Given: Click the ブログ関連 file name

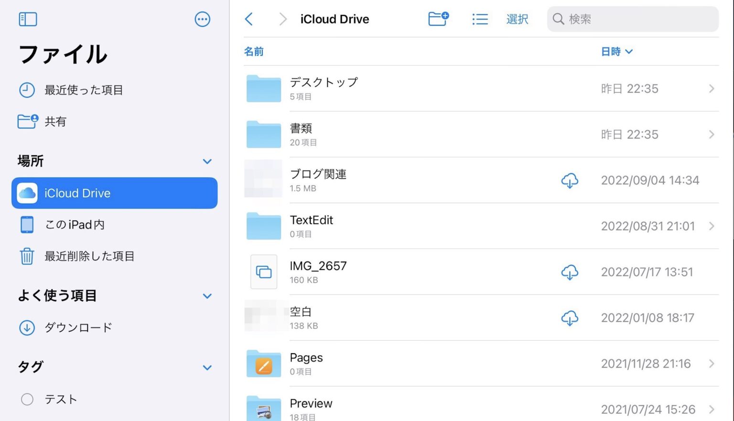Looking at the screenshot, I should tap(318, 174).
